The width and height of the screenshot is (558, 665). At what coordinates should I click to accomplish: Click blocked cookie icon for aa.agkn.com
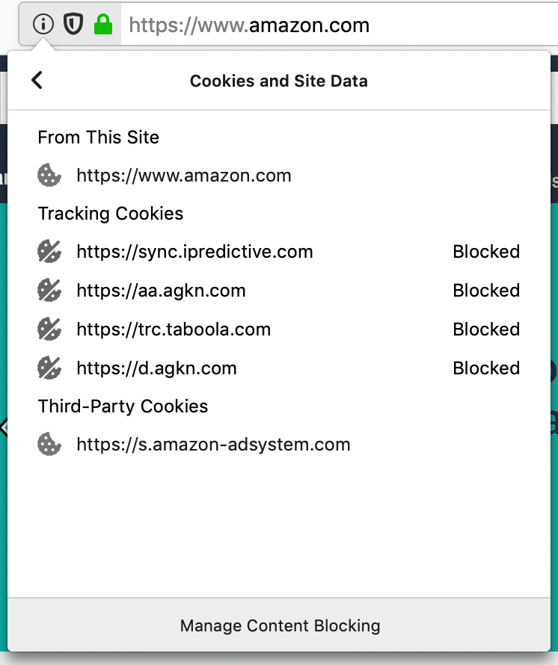49,291
